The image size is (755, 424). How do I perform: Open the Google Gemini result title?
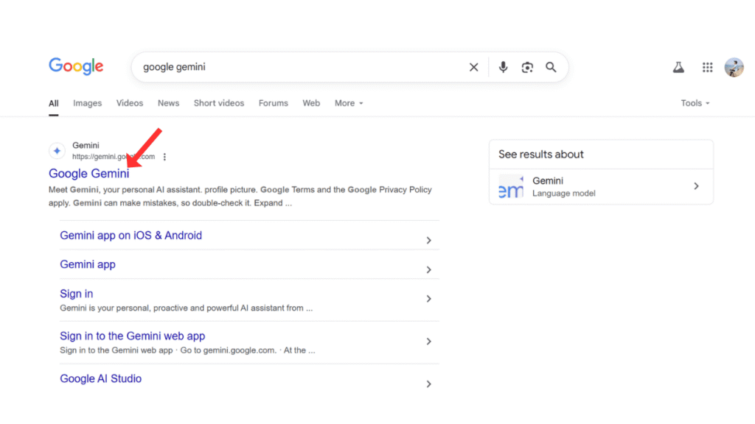tap(88, 174)
